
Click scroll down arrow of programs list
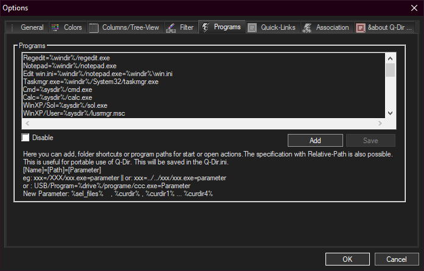pos(391,113)
